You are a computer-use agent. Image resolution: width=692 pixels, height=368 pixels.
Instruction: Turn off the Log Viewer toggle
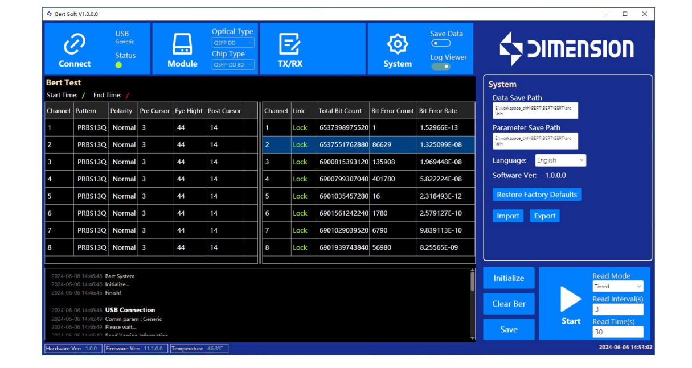441,67
